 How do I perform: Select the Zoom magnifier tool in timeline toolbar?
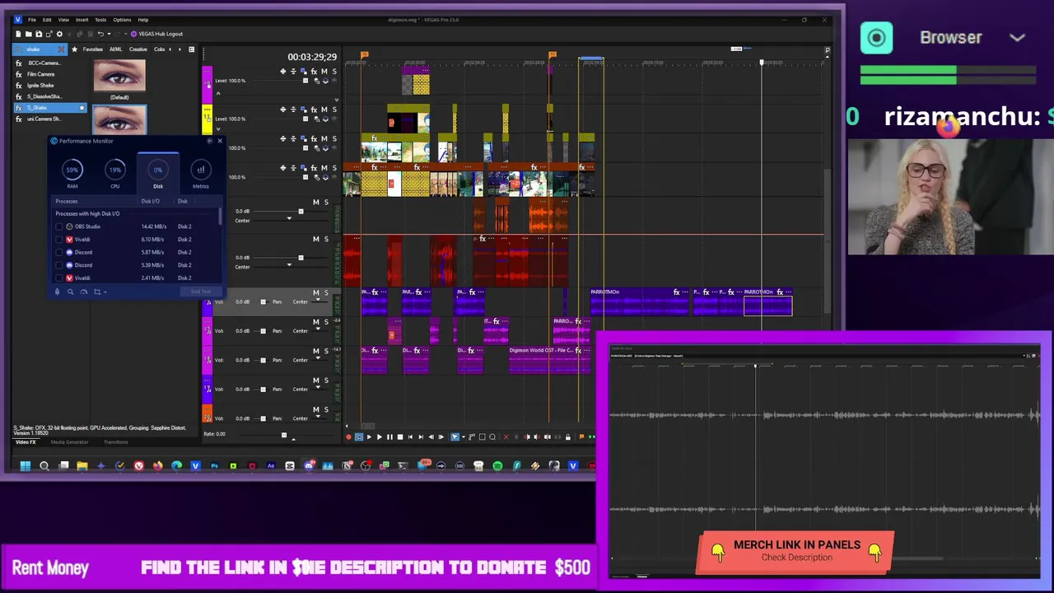pos(492,437)
